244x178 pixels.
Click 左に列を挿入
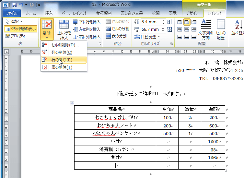(87, 29)
